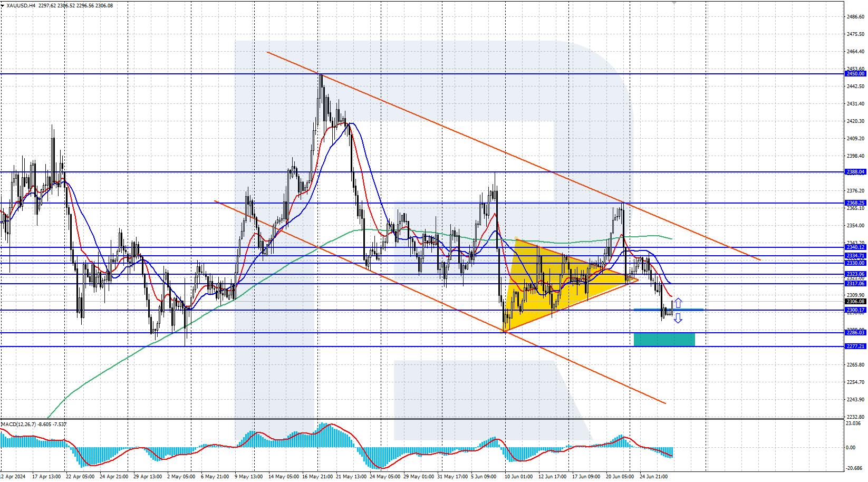Select the 2300.17 support level label
Viewport: 868px width, 482px height.
(x=855, y=310)
